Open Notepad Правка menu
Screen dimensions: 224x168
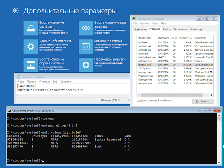pyautogui.click(x=31, y=82)
